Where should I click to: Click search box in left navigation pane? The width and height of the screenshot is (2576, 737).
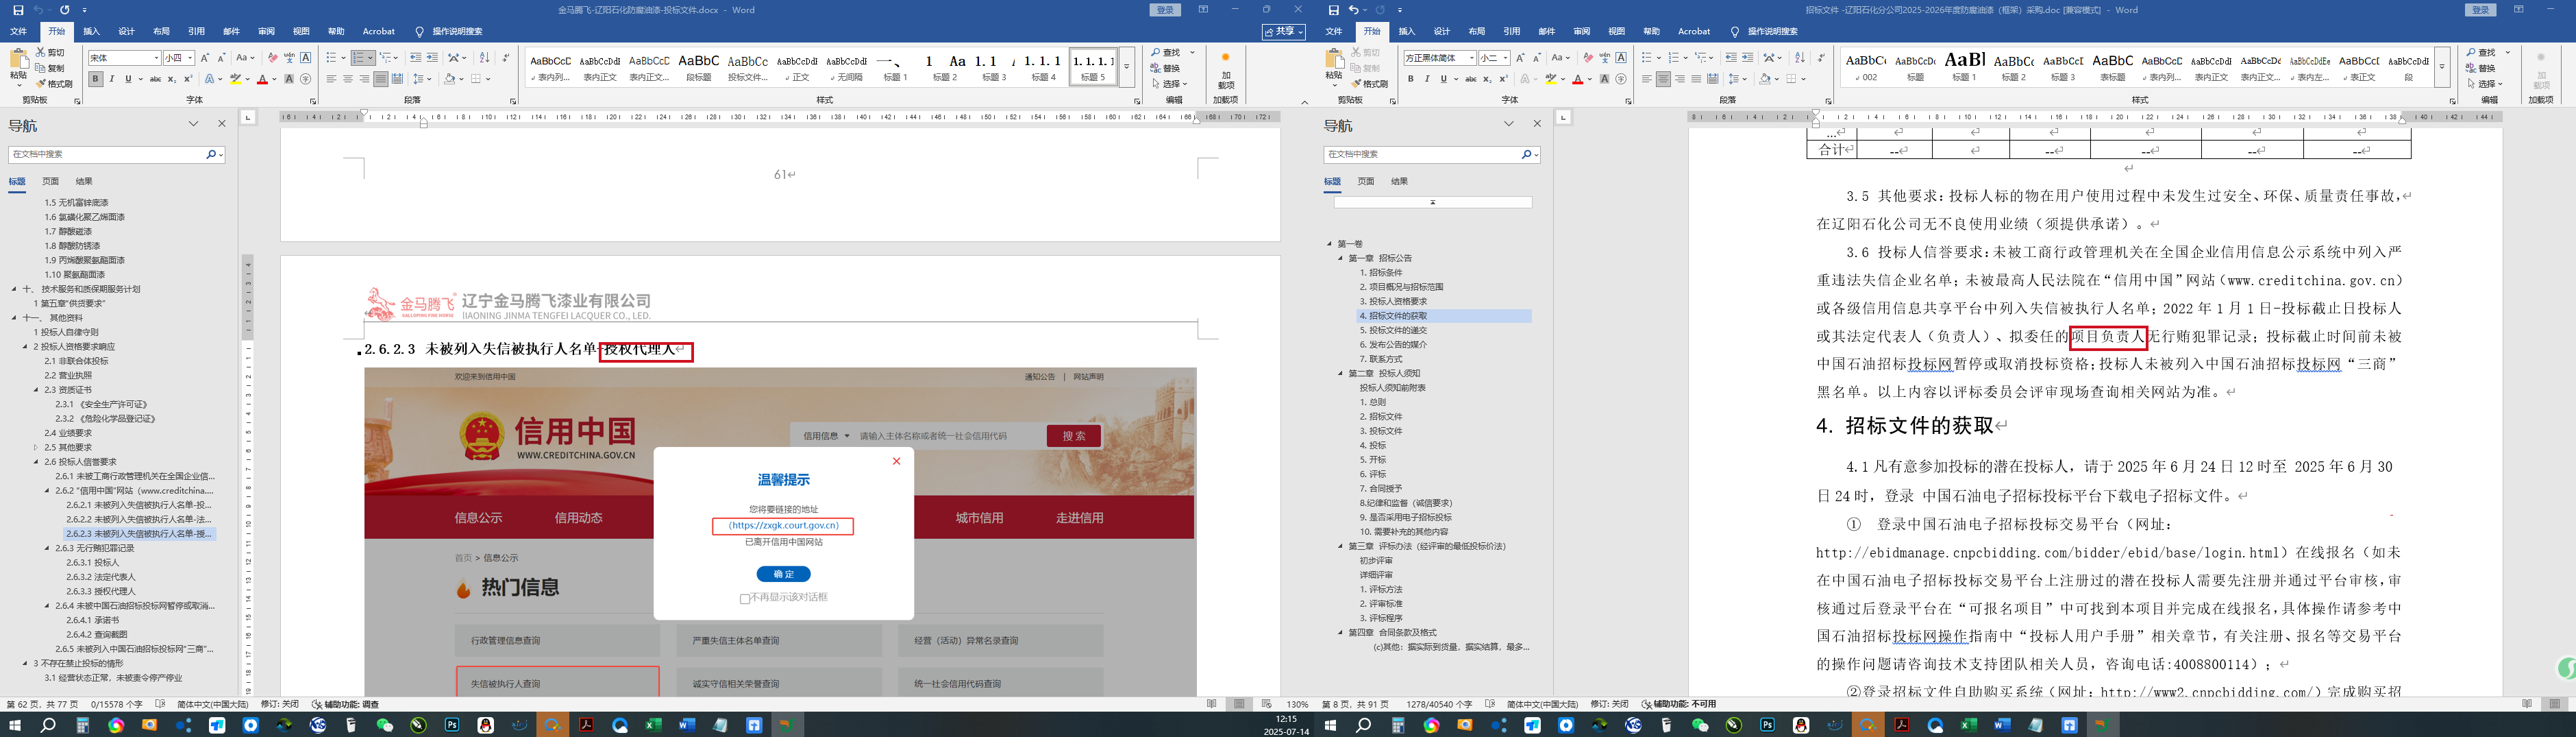(107, 155)
